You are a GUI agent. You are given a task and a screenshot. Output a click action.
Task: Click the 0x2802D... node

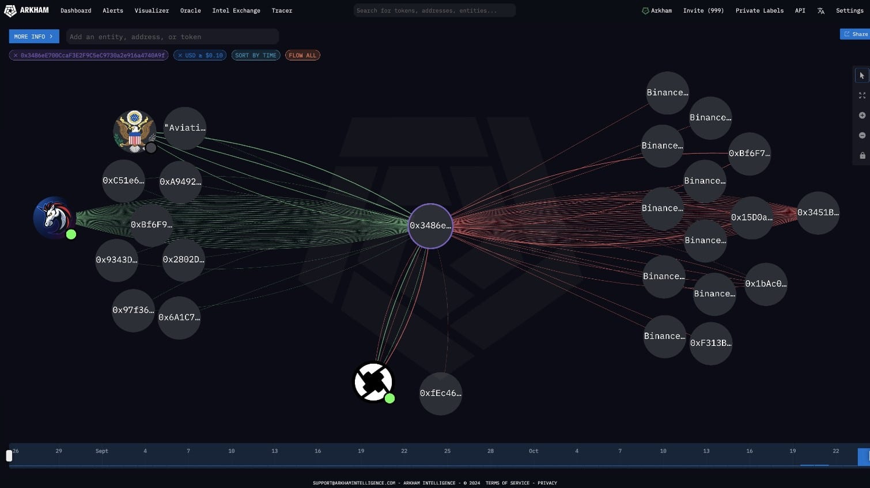click(x=183, y=260)
